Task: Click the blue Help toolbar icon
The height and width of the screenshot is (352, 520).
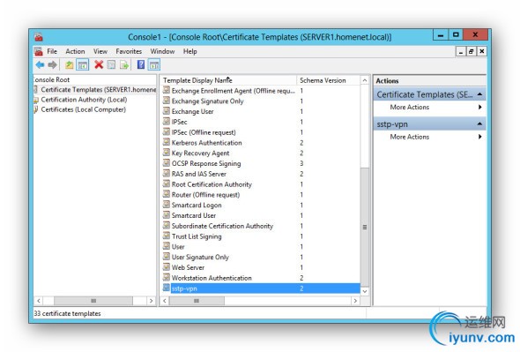Action: coord(141,64)
